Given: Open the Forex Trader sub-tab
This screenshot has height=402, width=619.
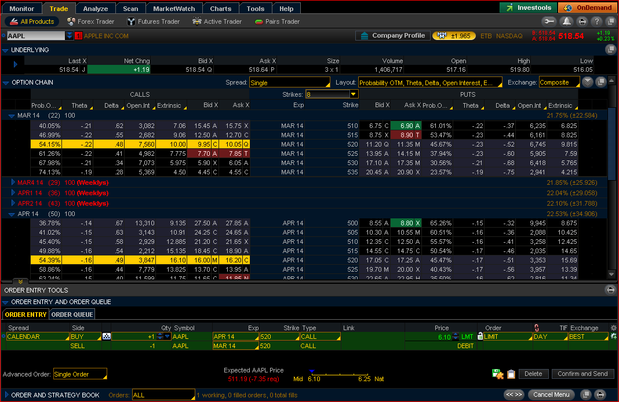Looking at the screenshot, I should point(91,21).
